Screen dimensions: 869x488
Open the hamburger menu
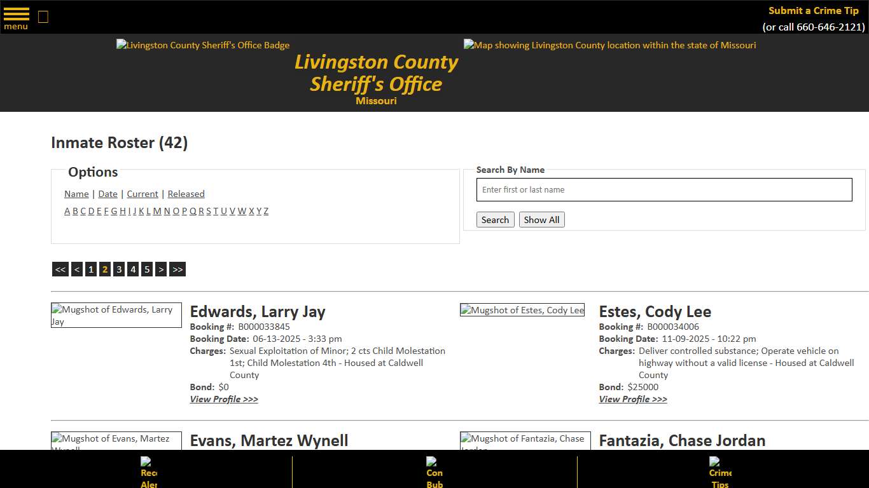(15, 17)
